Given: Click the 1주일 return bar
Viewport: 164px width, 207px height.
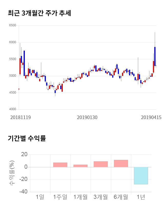Looking at the screenshot, I should (x=60, y=165).
